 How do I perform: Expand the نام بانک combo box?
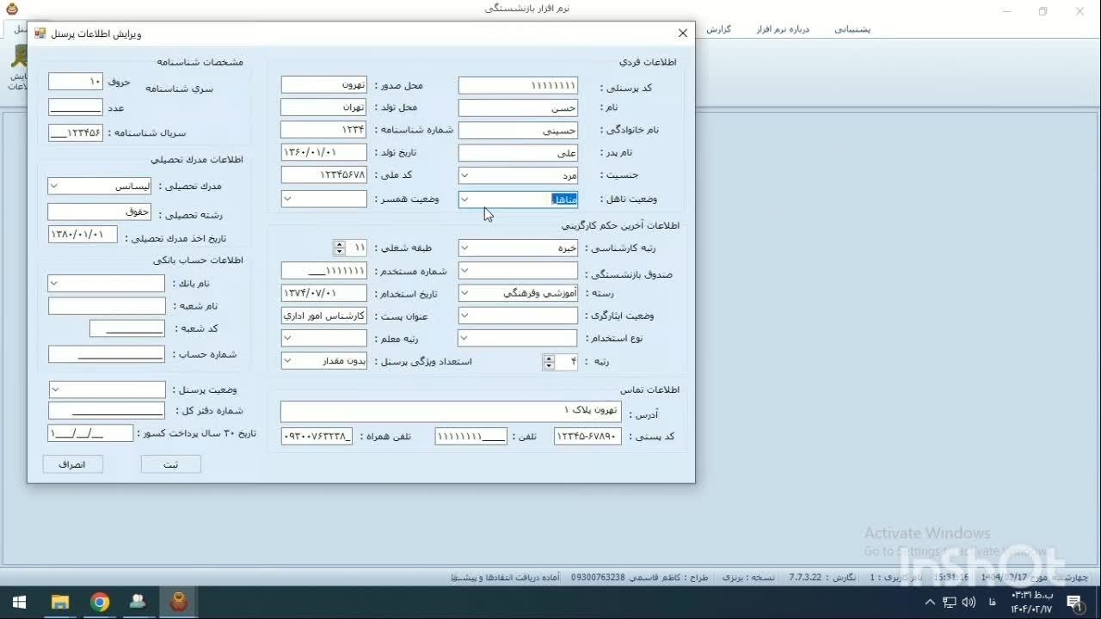[54, 284]
